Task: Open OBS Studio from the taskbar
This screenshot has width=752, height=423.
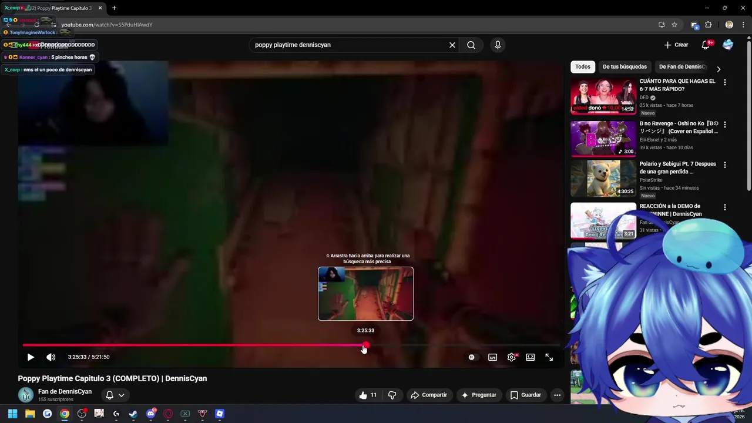Action: pyautogui.click(x=82, y=414)
